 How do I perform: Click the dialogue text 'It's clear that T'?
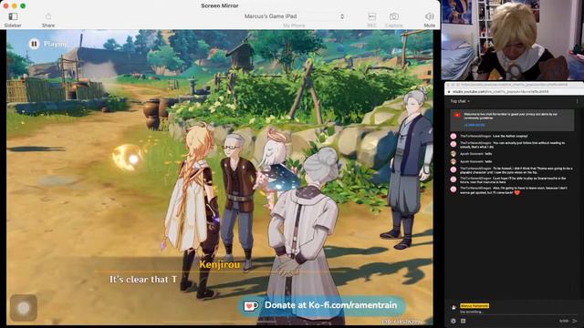tap(143, 280)
